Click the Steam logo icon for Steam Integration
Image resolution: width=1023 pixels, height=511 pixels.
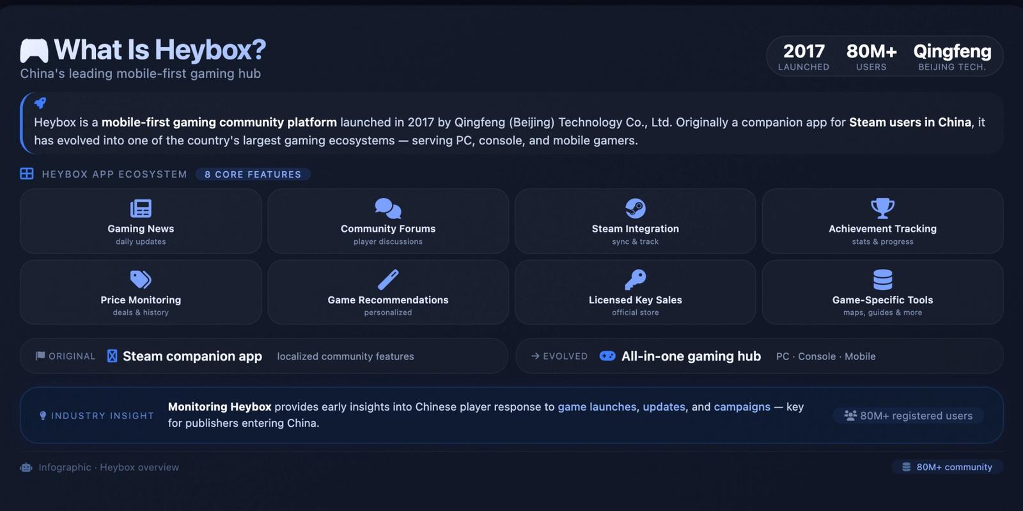point(636,208)
